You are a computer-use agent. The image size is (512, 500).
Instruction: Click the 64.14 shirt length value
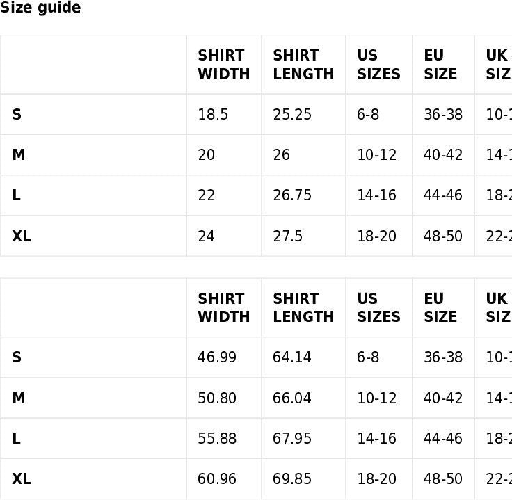click(292, 357)
